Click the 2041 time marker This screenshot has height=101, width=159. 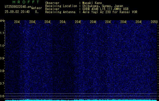click(17, 22)
